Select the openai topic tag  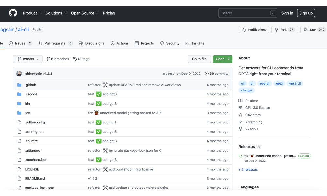point(265,84)
